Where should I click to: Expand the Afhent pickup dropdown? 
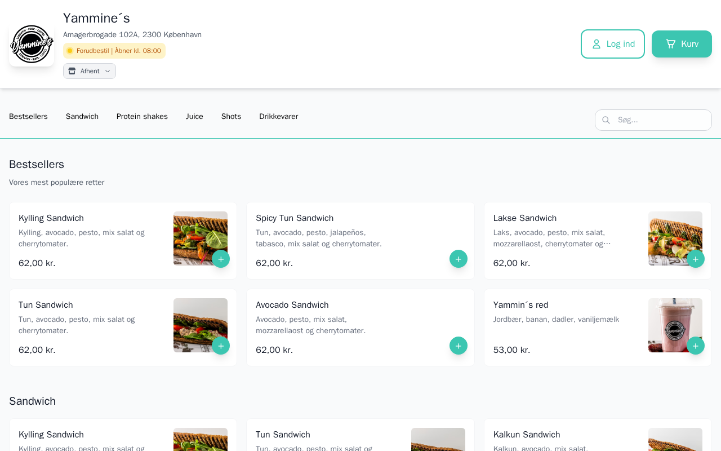(x=90, y=71)
